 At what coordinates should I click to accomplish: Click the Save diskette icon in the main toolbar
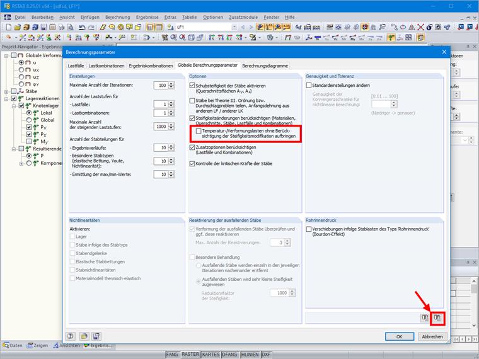[43, 27]
